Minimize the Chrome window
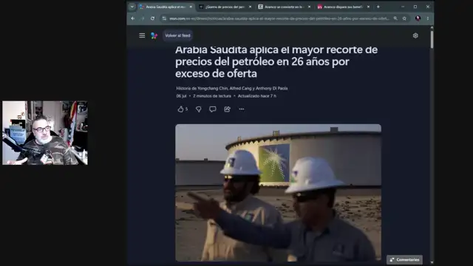473x266 pixels. pos(403,7)
